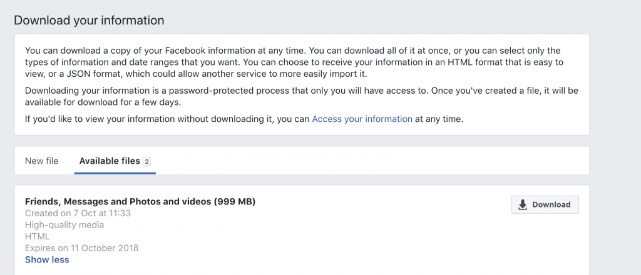Click the blue underline beneath Available files
Viewport: 641px width, 275px height.
coord(115,173)
